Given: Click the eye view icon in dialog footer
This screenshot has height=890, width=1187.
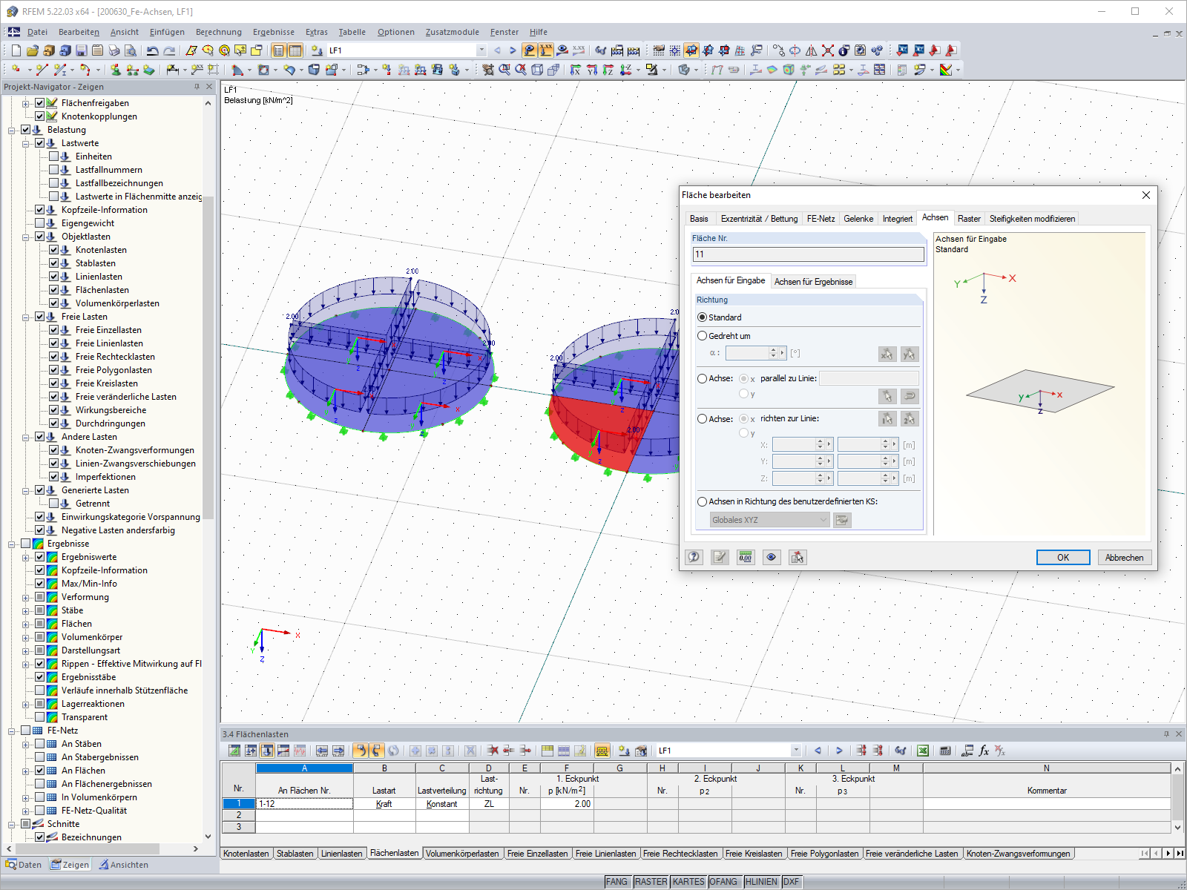Looking at the screenshot, I should click(772, 557).
